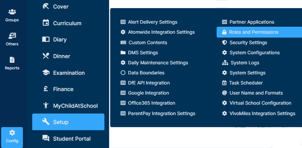This screenshot has height=148, width=302.
Task: Choose Roles and Permissions
Action: pos(259,32)
